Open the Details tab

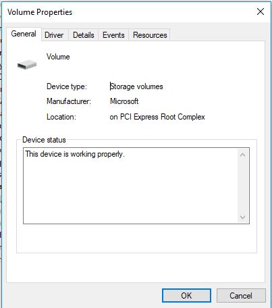pyautogui.click(x=84, y=35)
